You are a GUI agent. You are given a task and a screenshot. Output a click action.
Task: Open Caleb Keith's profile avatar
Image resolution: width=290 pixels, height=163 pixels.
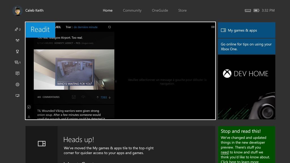click(x=18, y=10)
